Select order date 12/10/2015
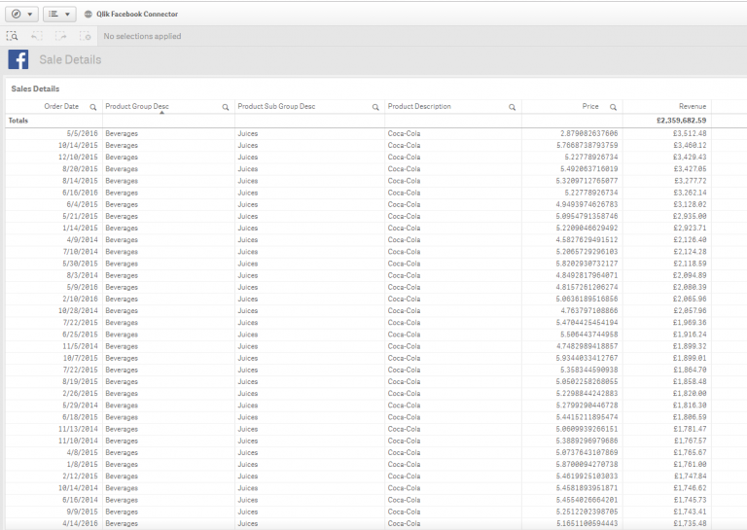The image size is (747, 530). pos(78,158)
